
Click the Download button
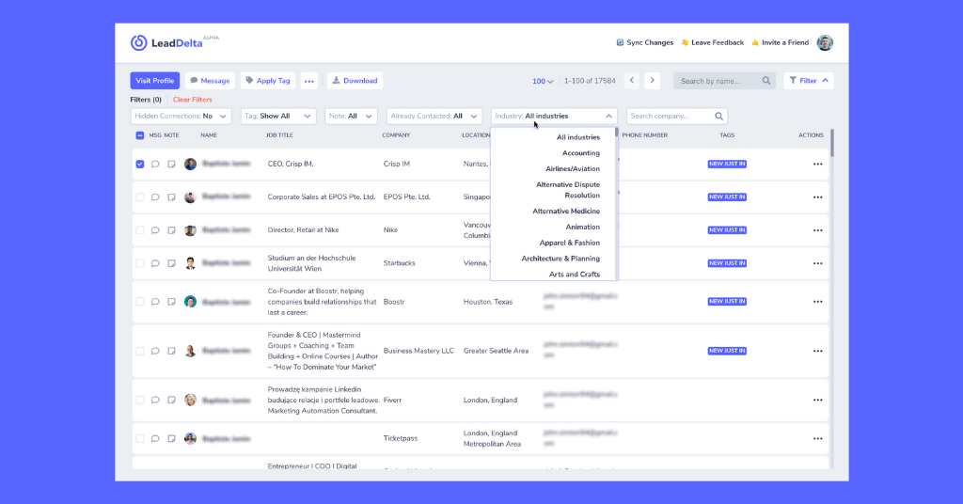355,81
